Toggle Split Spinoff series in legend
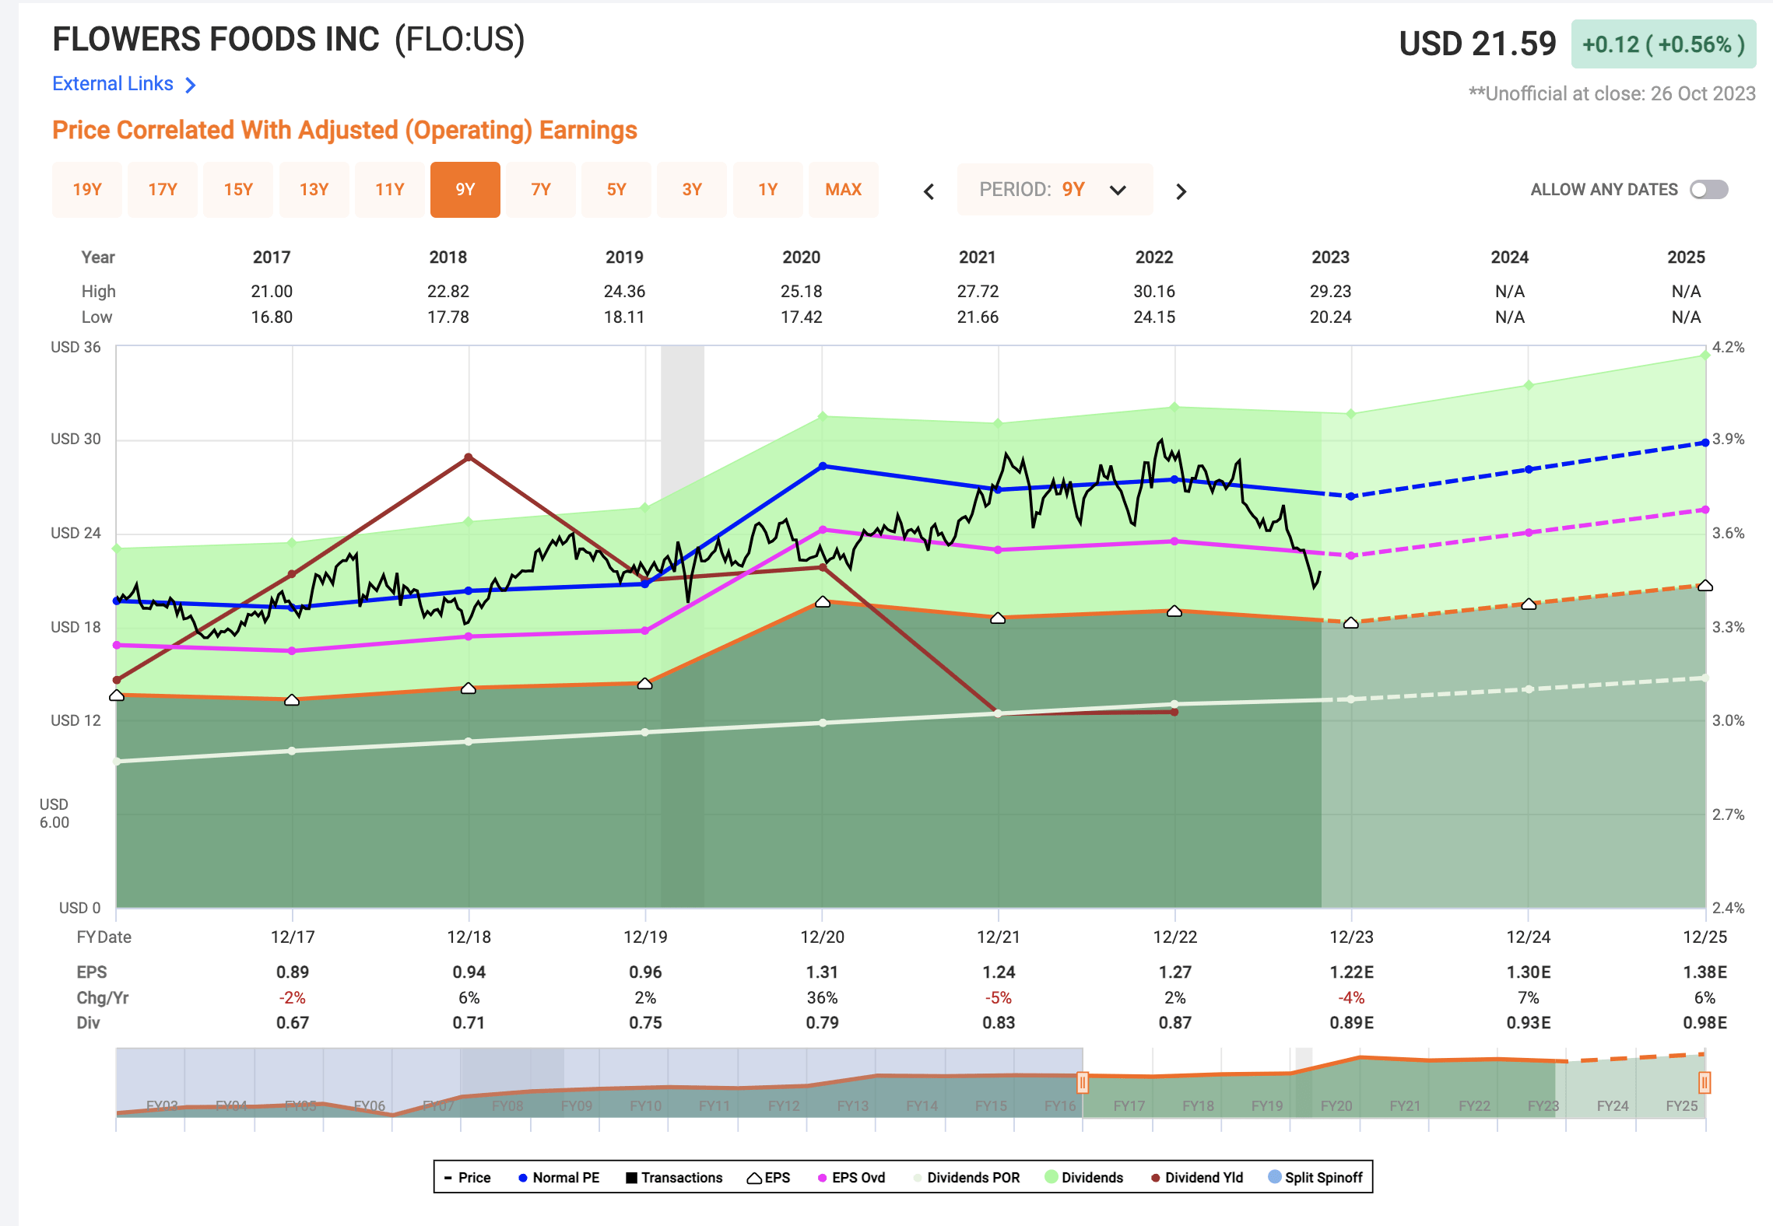The height and width of the screenshot is (1226, 1773). coord(1315,1178)
